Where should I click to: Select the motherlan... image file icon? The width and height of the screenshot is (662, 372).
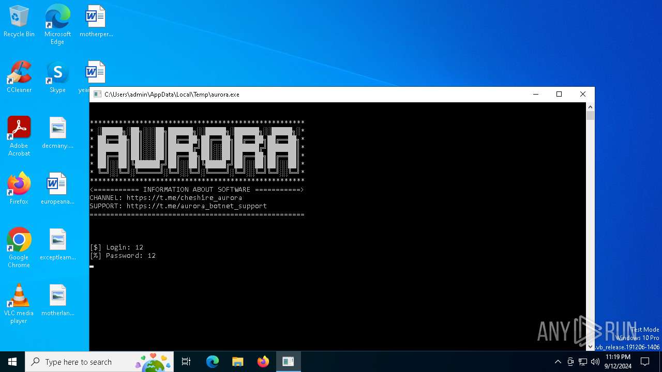[x=57, y=300]
